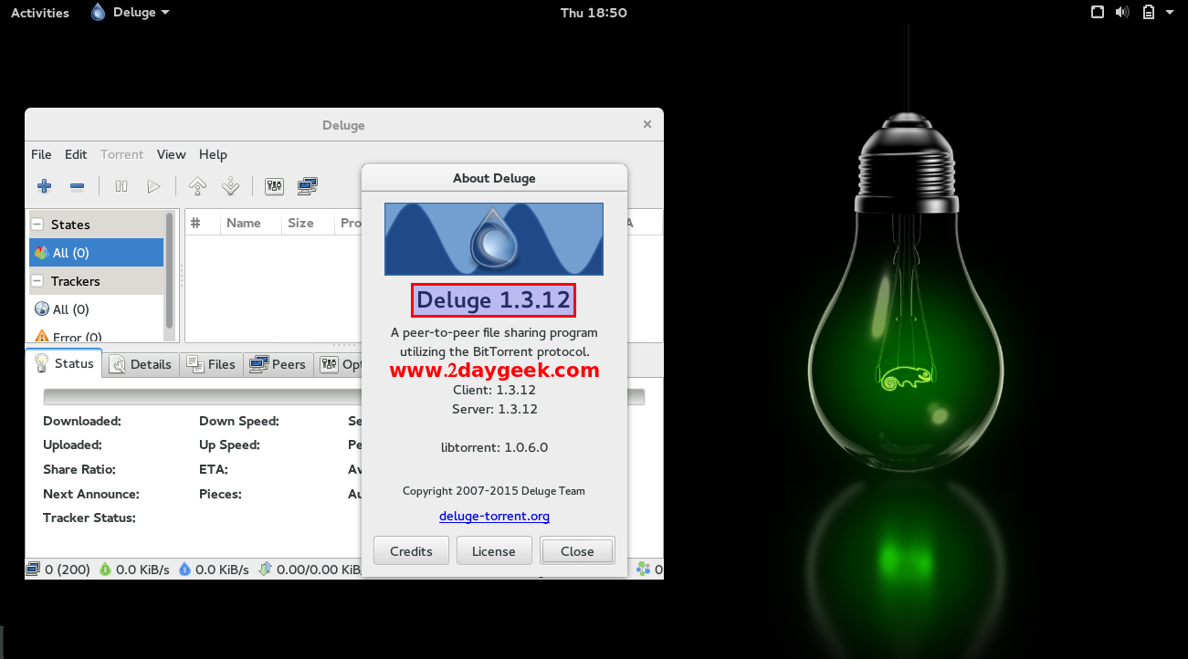Click the Remove torrent minus icon
This screenshot has height=659, width=1188.
pos(77,186)
